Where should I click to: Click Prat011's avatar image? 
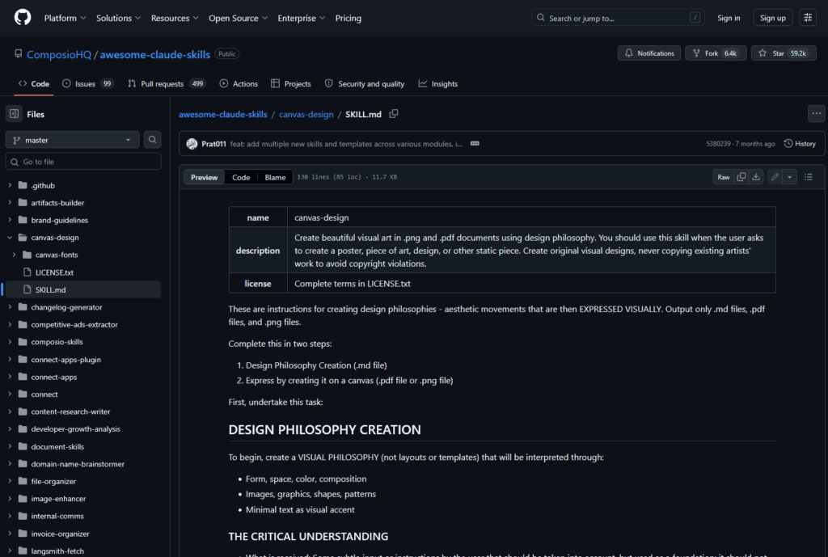(192, 144)
